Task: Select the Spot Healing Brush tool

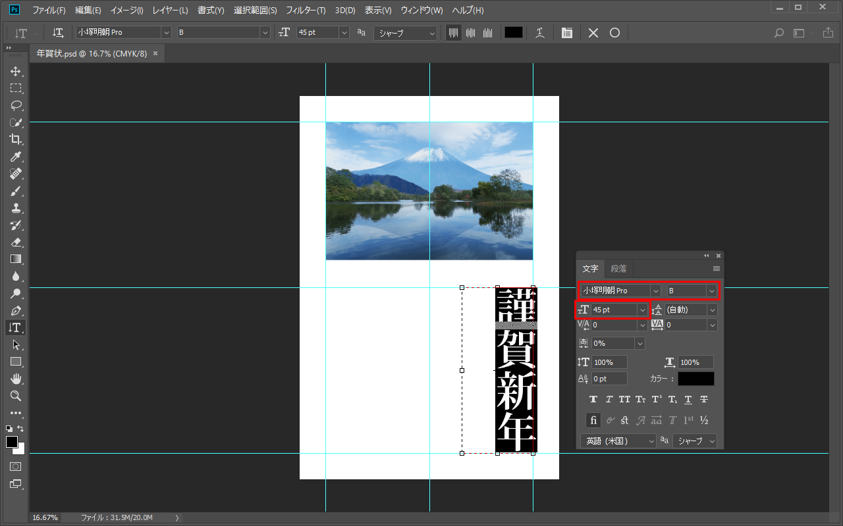Action: pyautogui.click(x=16, y=174)
